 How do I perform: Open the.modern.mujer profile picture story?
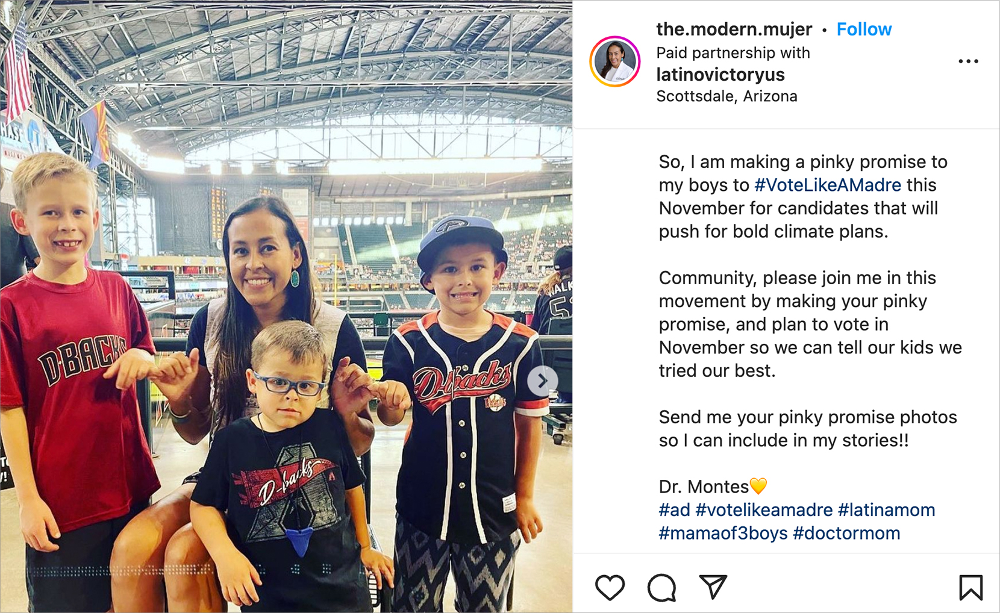click(x=615, y=61)
